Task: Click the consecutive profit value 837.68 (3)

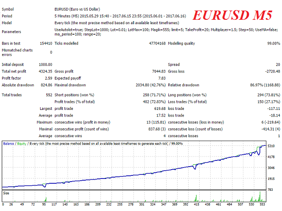Action: coord(157,129)
